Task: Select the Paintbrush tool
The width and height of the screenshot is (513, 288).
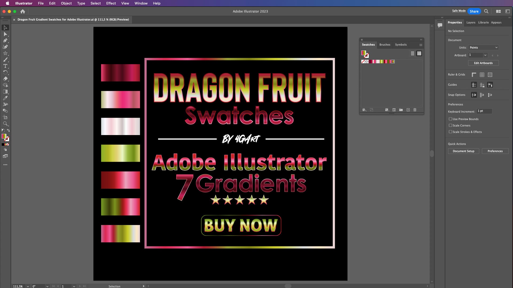Action: tap(5, 60)
